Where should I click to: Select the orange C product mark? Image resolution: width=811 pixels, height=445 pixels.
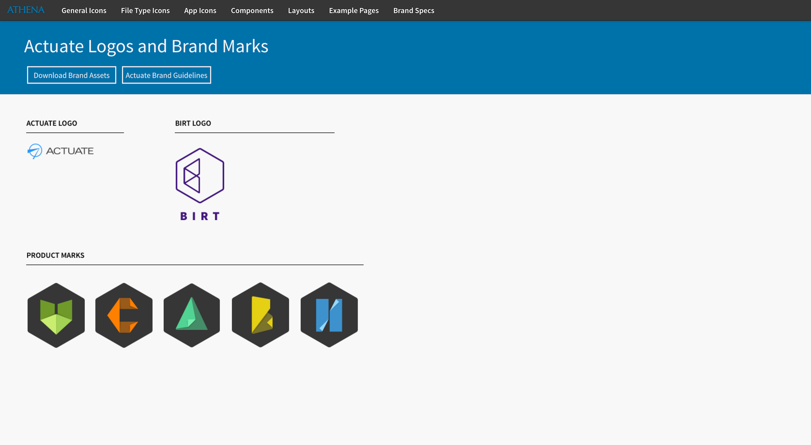[x=124, y=315]
